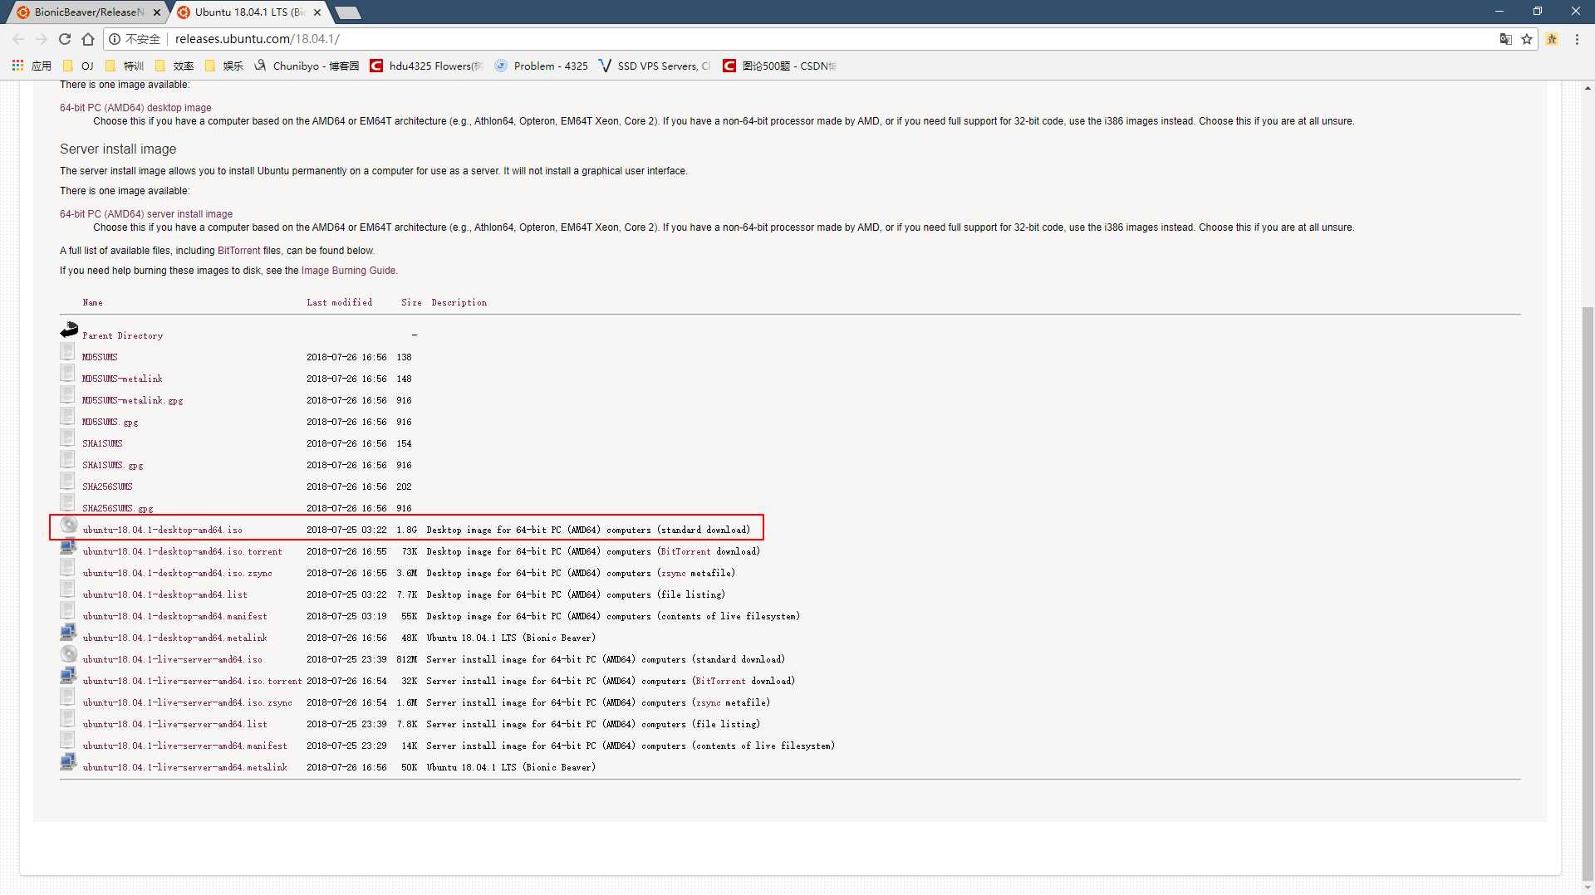Open Chrome's three-dot menu
Screen dimensions: 1595x895
pos(1577,39)
